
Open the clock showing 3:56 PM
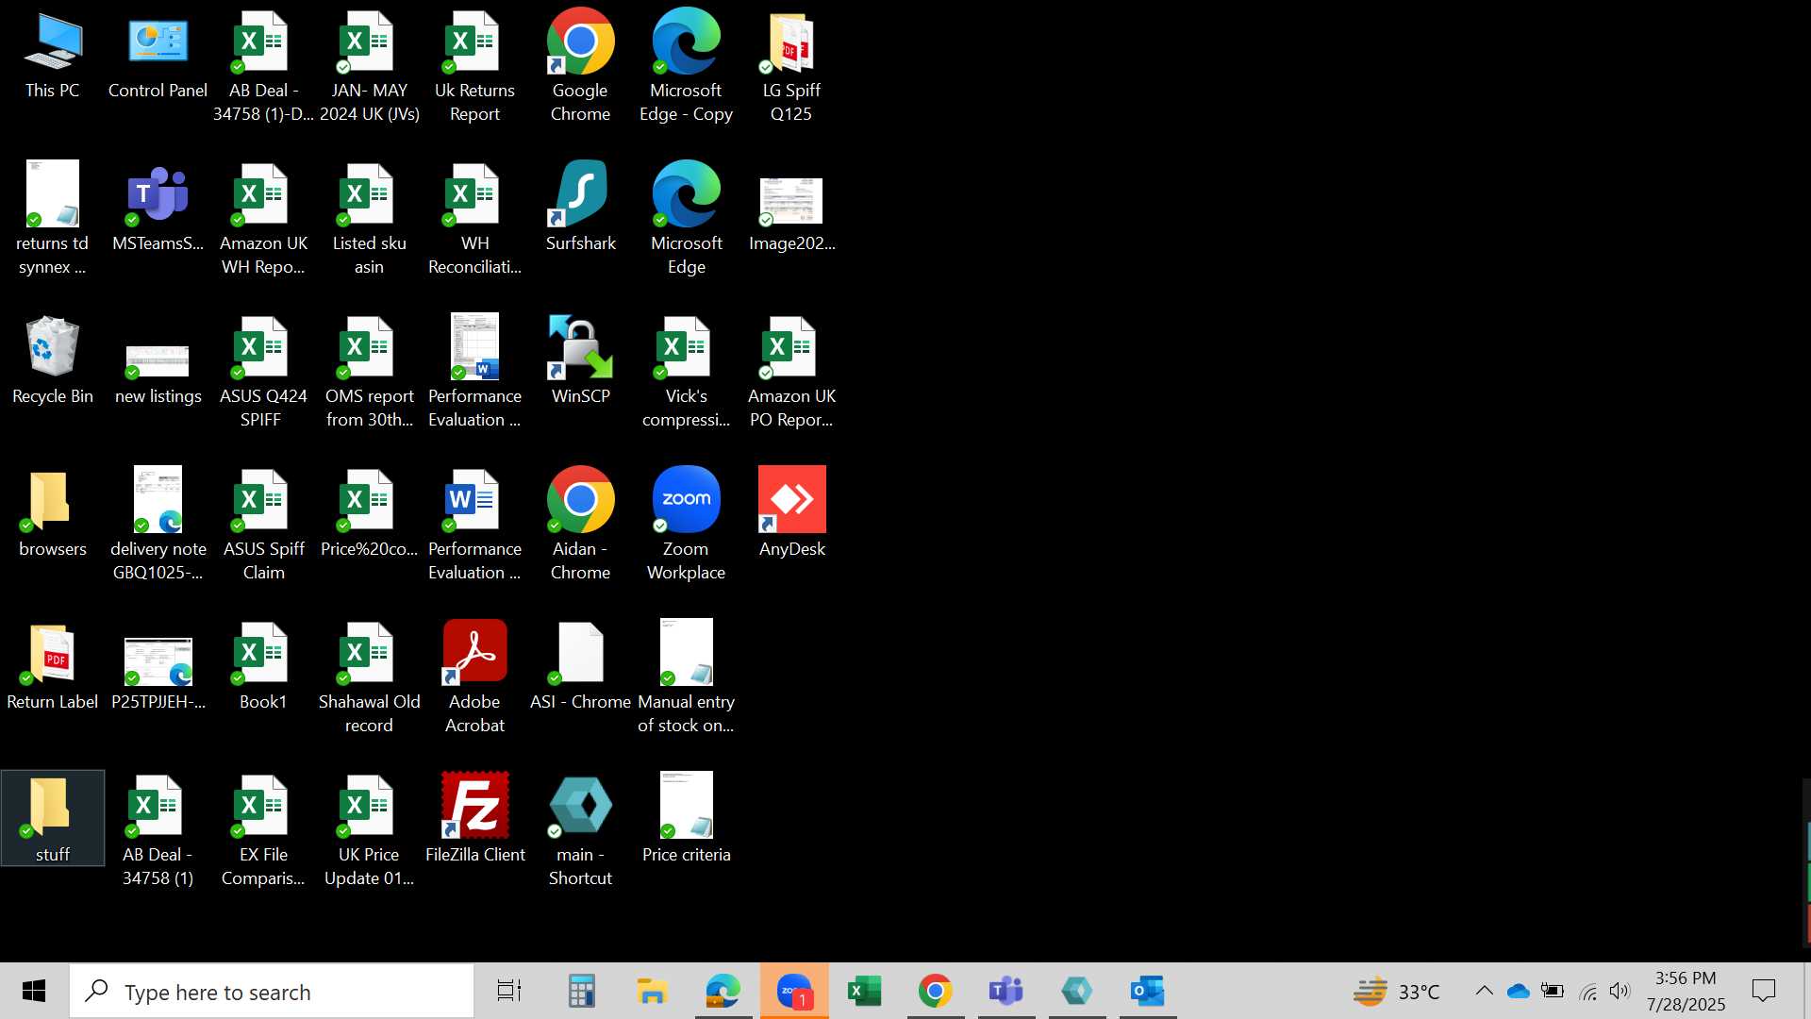click(x=1686, y=991)
